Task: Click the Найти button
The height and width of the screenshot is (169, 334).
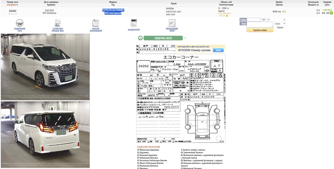Action: tap(218, 50)
